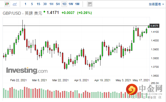Image resolution: width=166 pixels, height=102 pixels.
Task: Select the 1 minute timeframe
Action: (25, 4)
